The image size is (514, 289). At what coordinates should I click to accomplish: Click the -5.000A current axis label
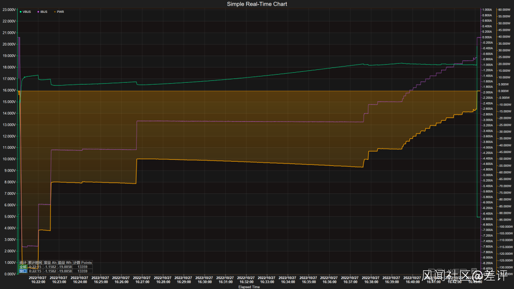pyautogui.click(x=487, y=175)
